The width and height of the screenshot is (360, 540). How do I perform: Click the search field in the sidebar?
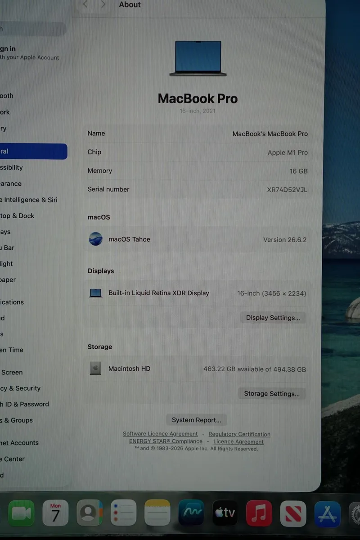[33, 30]
